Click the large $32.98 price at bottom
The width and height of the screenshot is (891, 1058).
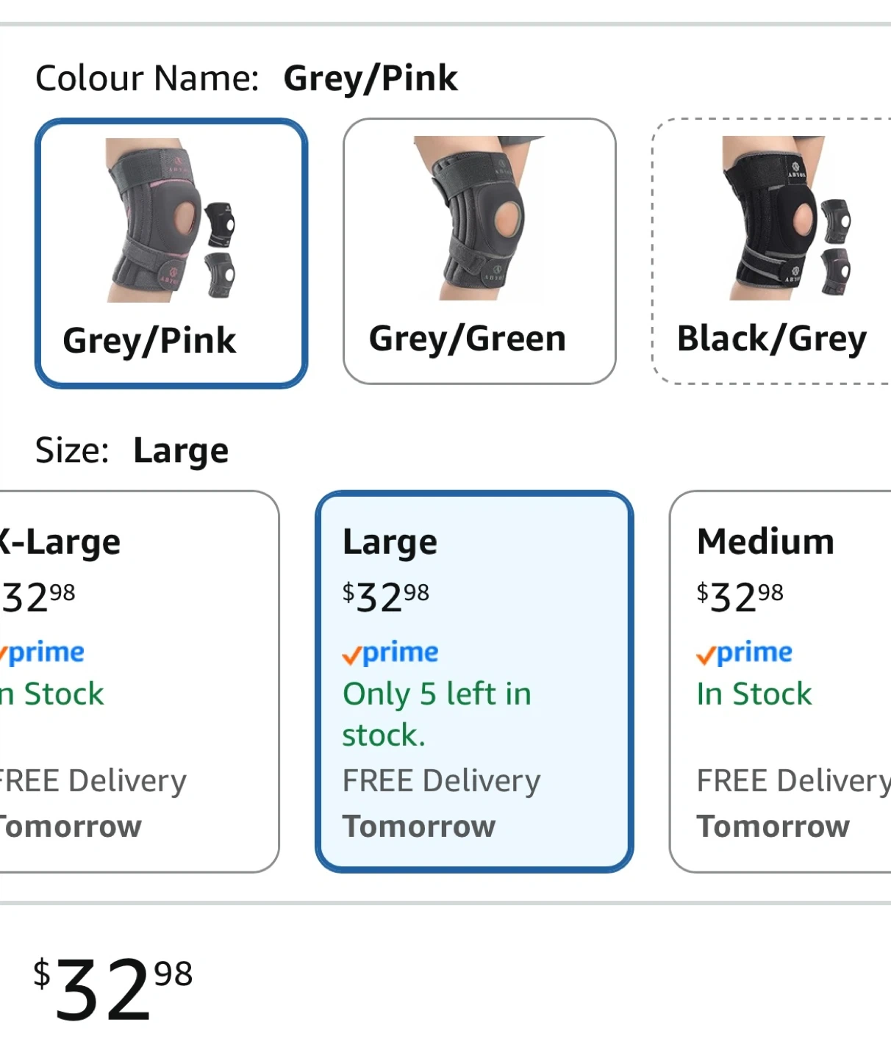point(113,990)
